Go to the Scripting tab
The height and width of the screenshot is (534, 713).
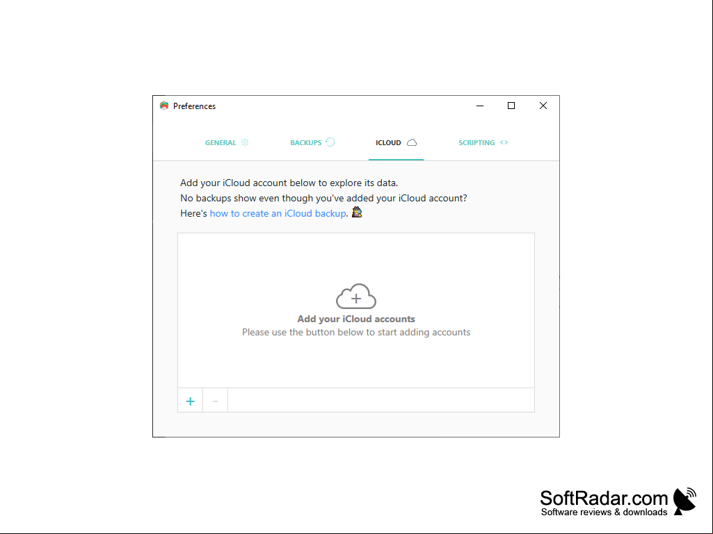[x=483, y=142]
